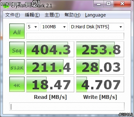Click the 512K read result 211.4
Screen dimensions: 134x117
click(50, 67)
